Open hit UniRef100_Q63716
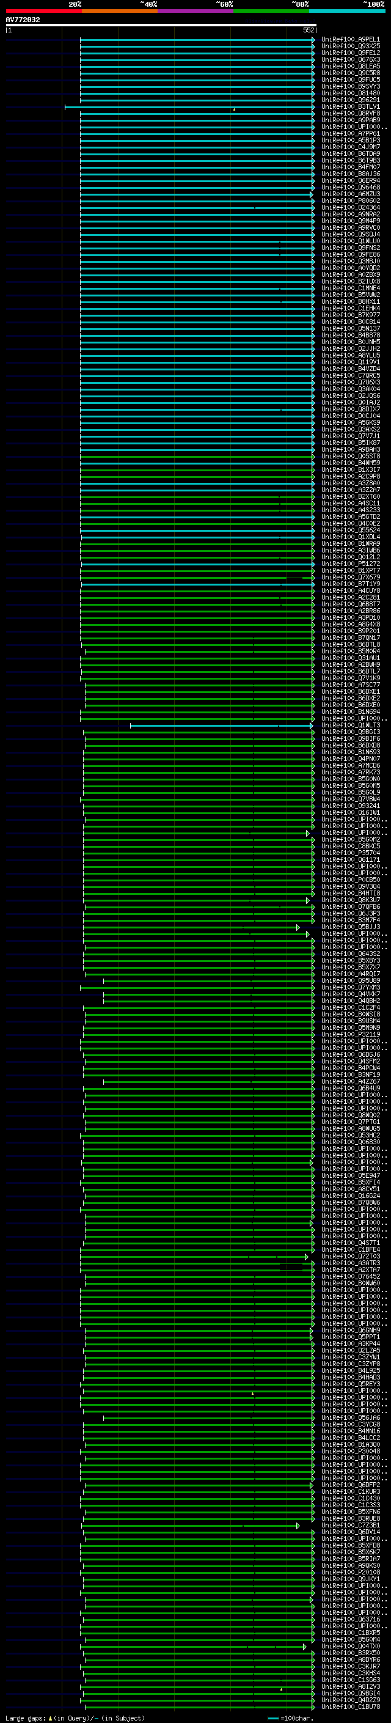Image resolution: width=391 pixels, height=1723 pixels. click(x=350, y=1619)
